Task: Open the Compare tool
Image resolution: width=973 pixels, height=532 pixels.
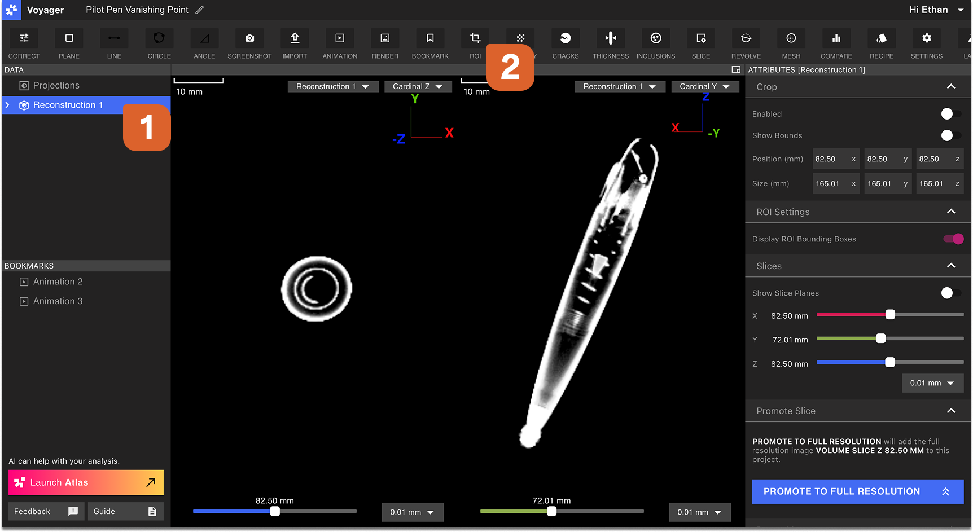Action: (836, 44)
